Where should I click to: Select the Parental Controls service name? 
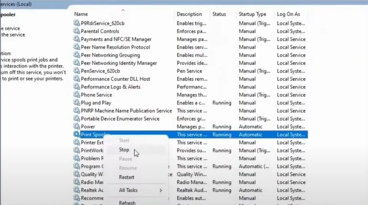coord(100,31)
